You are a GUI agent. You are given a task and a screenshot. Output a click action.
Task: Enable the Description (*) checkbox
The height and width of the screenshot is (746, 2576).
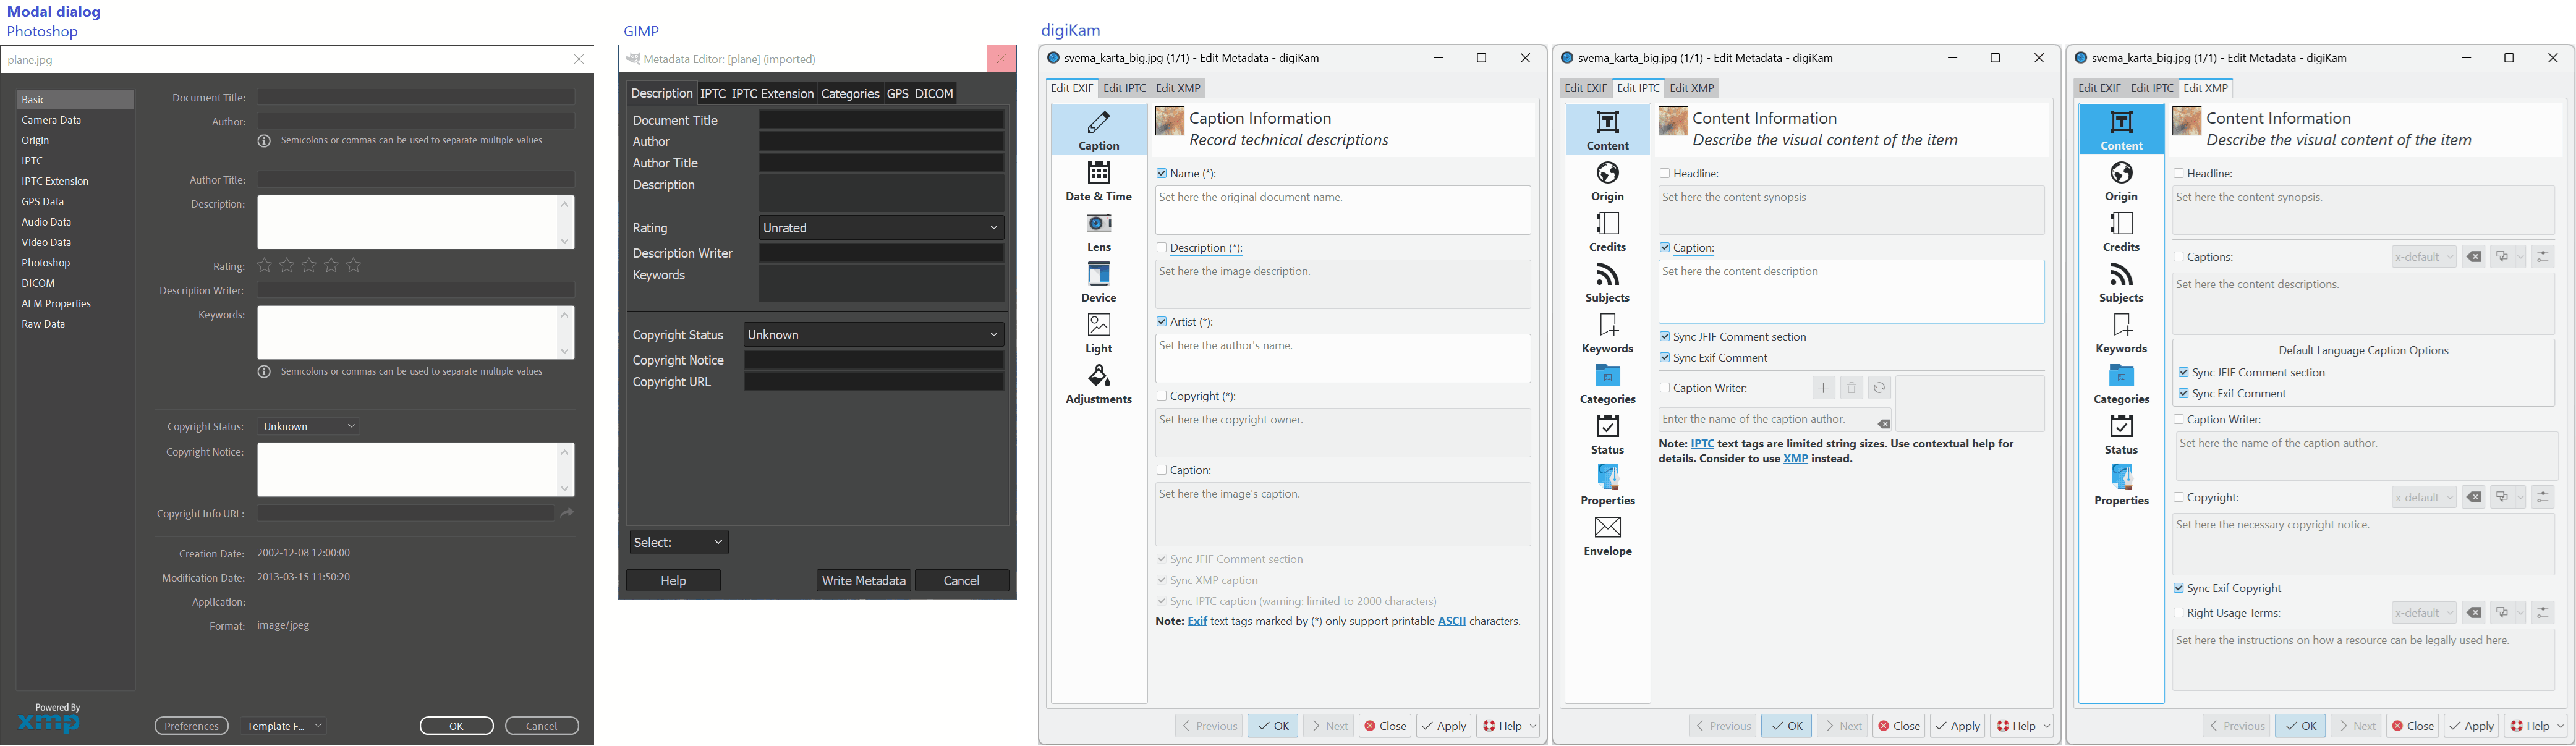[x=1161, y=248]
